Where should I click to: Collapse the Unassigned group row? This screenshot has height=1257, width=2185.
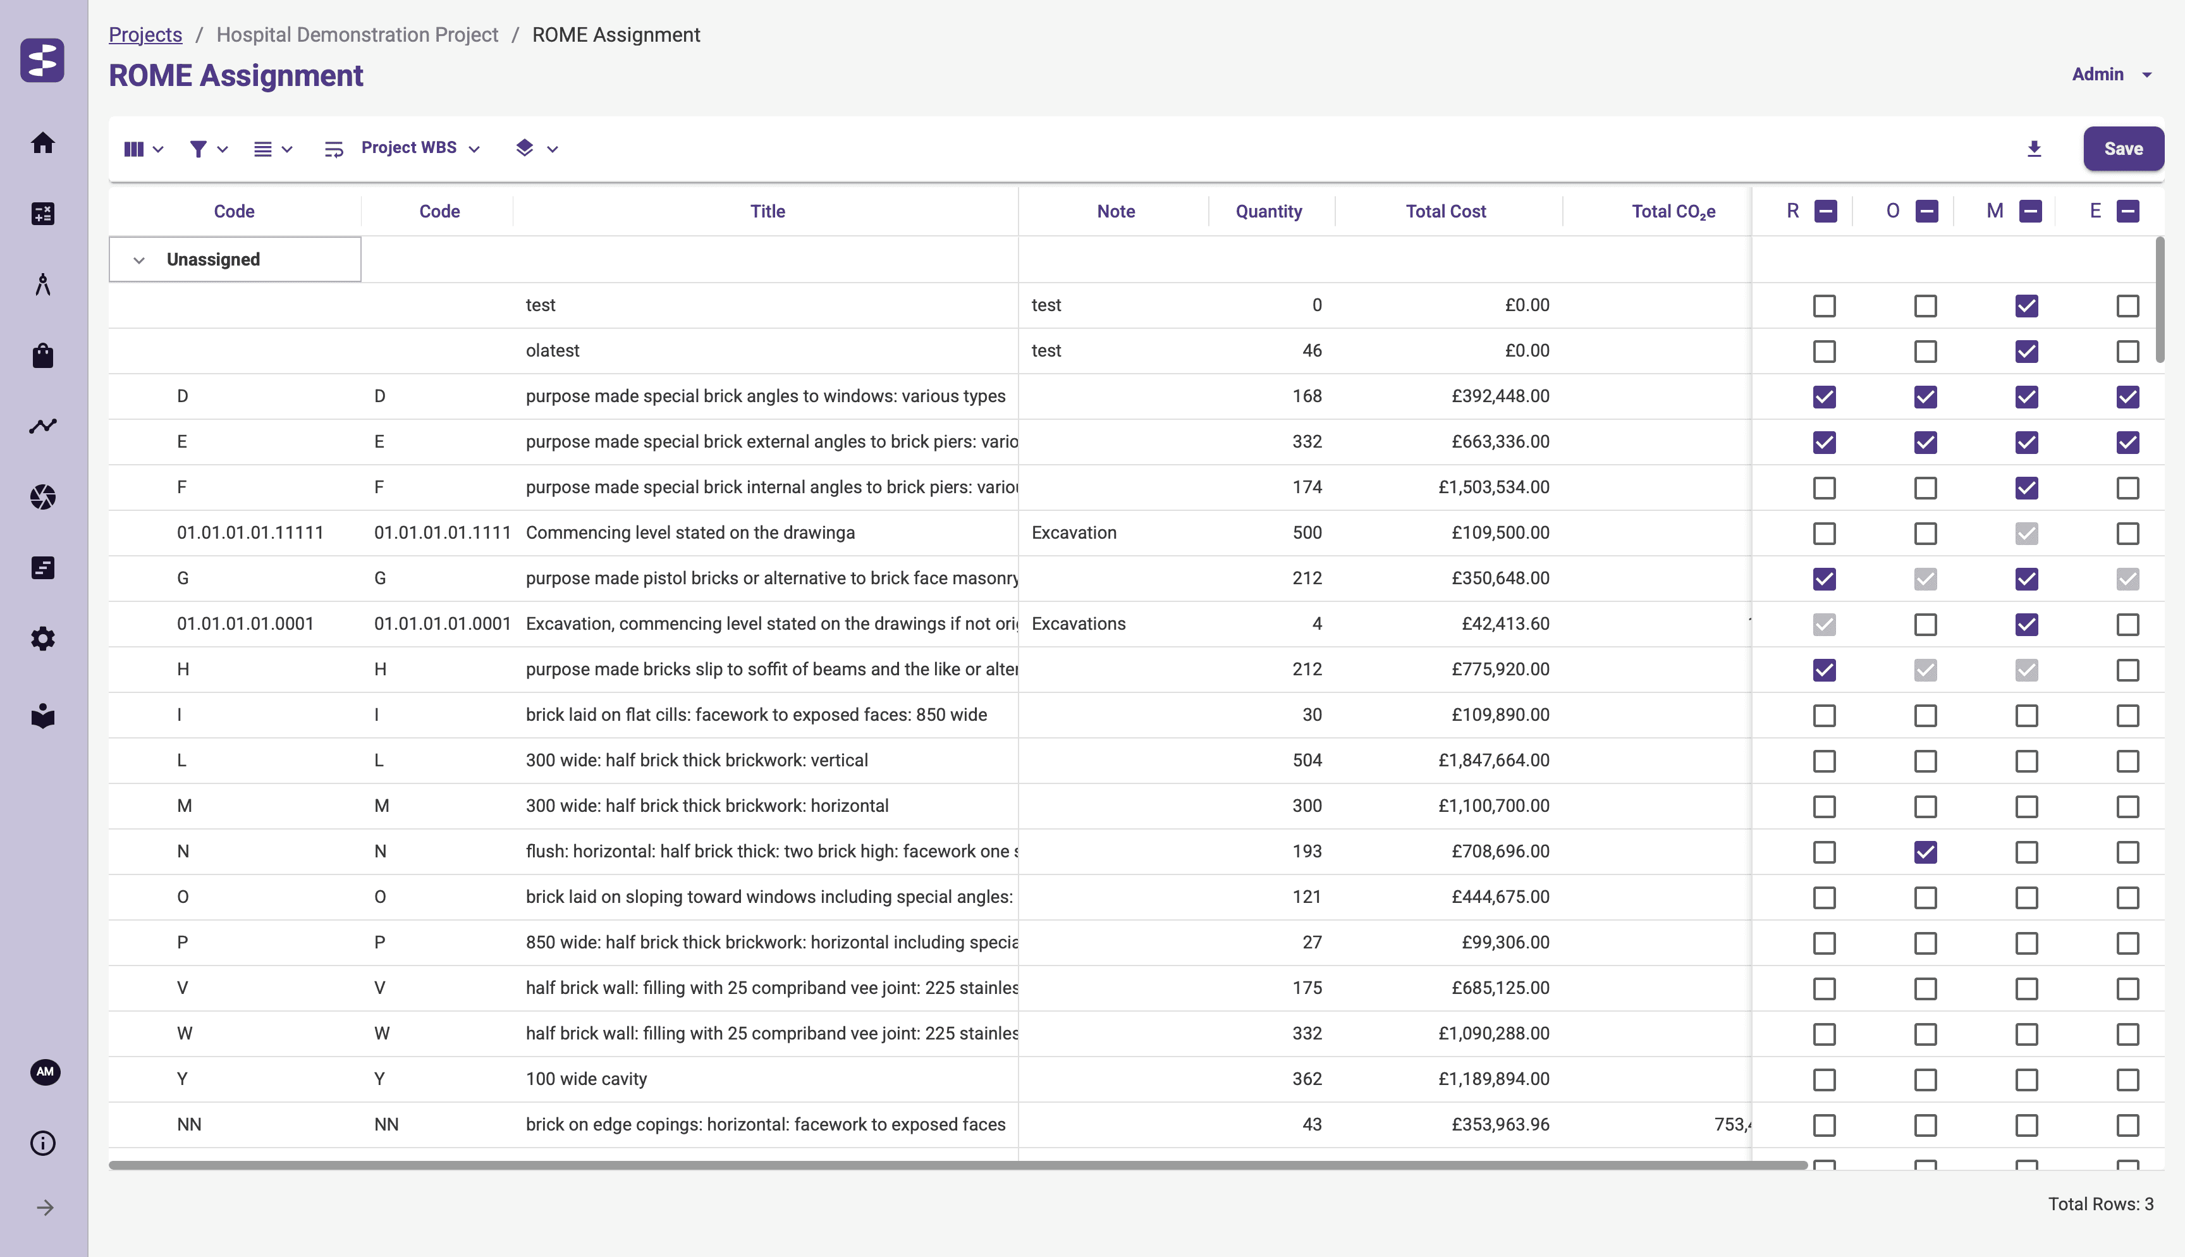(138, 260)
